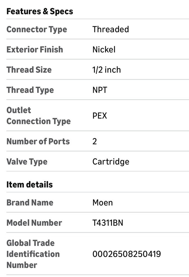Image resolution: width=189 pixels, height=277 pixels.
Task: Click the Global Trade Identification Number label
Action: coord(33,254)
